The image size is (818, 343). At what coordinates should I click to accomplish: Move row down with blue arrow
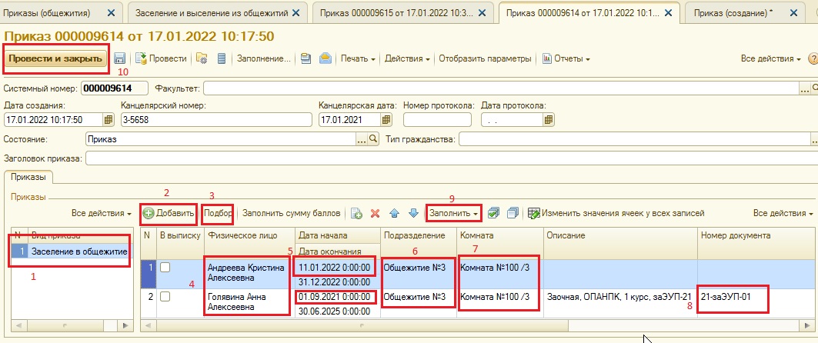(x=414, y=213)
